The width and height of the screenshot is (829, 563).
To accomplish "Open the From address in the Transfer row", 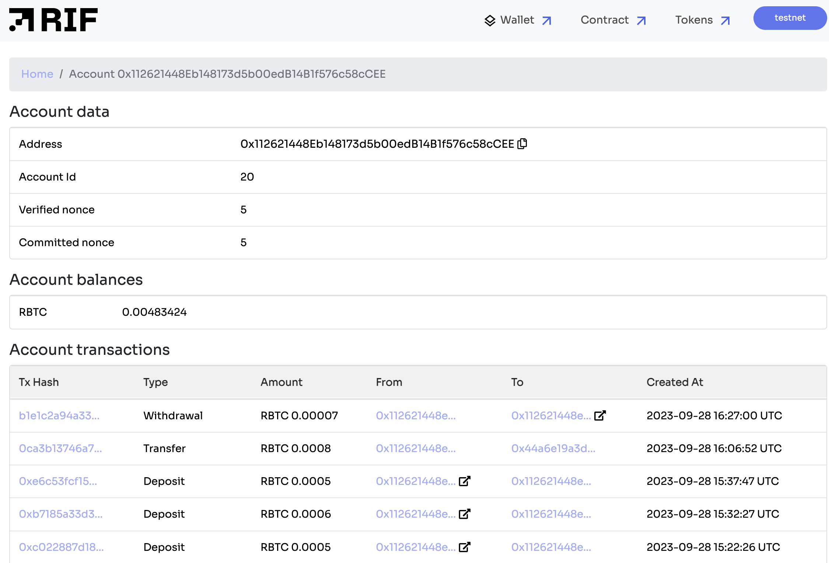I will click(x=416, y=448).
